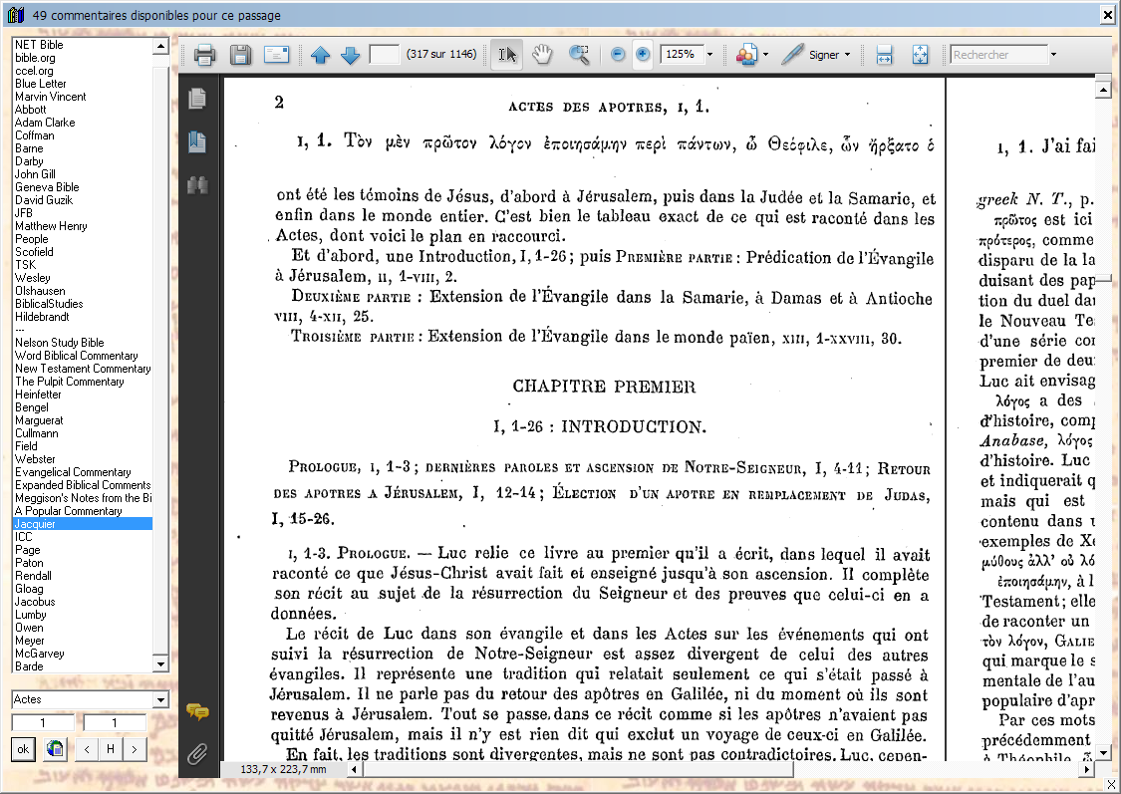Switch to the Hand pan tool

543,55
